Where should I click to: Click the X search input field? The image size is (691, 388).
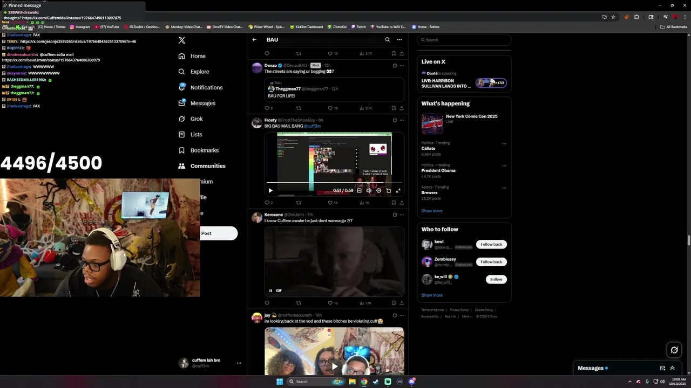[464, 40]
